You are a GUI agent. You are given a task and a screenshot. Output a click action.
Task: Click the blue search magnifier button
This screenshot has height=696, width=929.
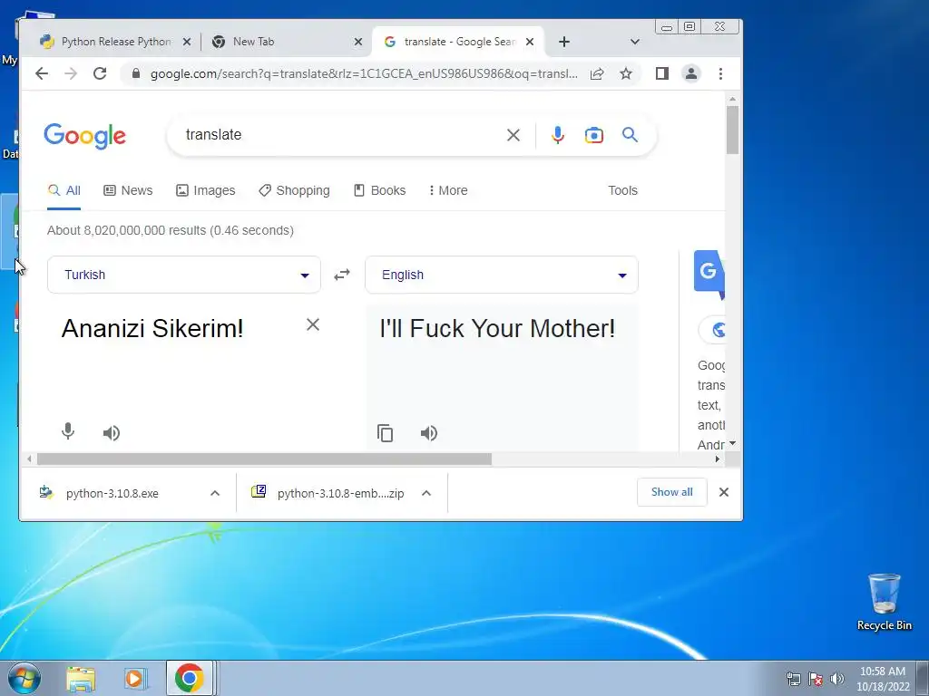pos(630,135)
